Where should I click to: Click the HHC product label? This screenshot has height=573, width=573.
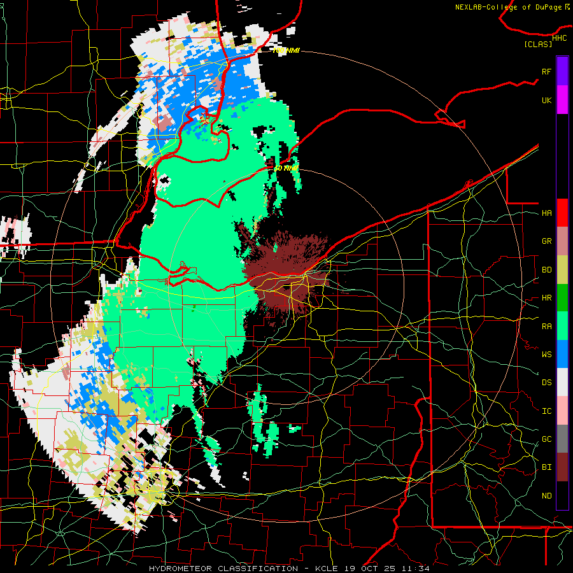tap(559, 38)
